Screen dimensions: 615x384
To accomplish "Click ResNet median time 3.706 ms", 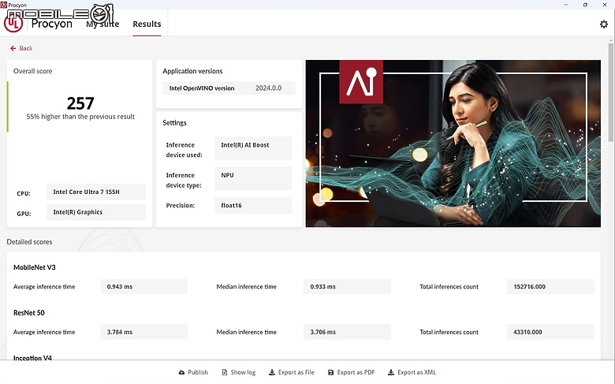I will pyautogui.click(x=347, y=332).
